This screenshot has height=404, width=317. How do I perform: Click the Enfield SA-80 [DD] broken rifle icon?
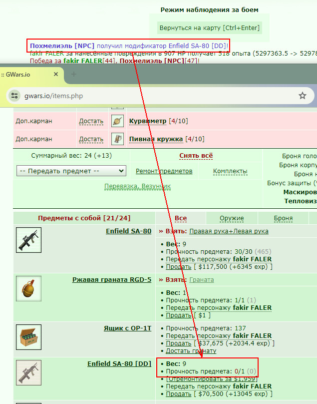tap(28, 372)
